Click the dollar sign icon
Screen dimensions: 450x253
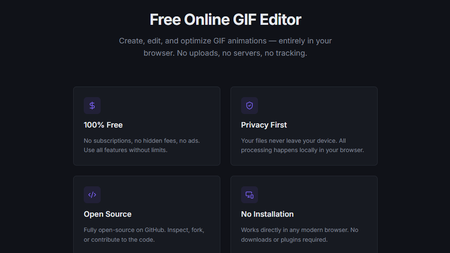click(92, 106)
